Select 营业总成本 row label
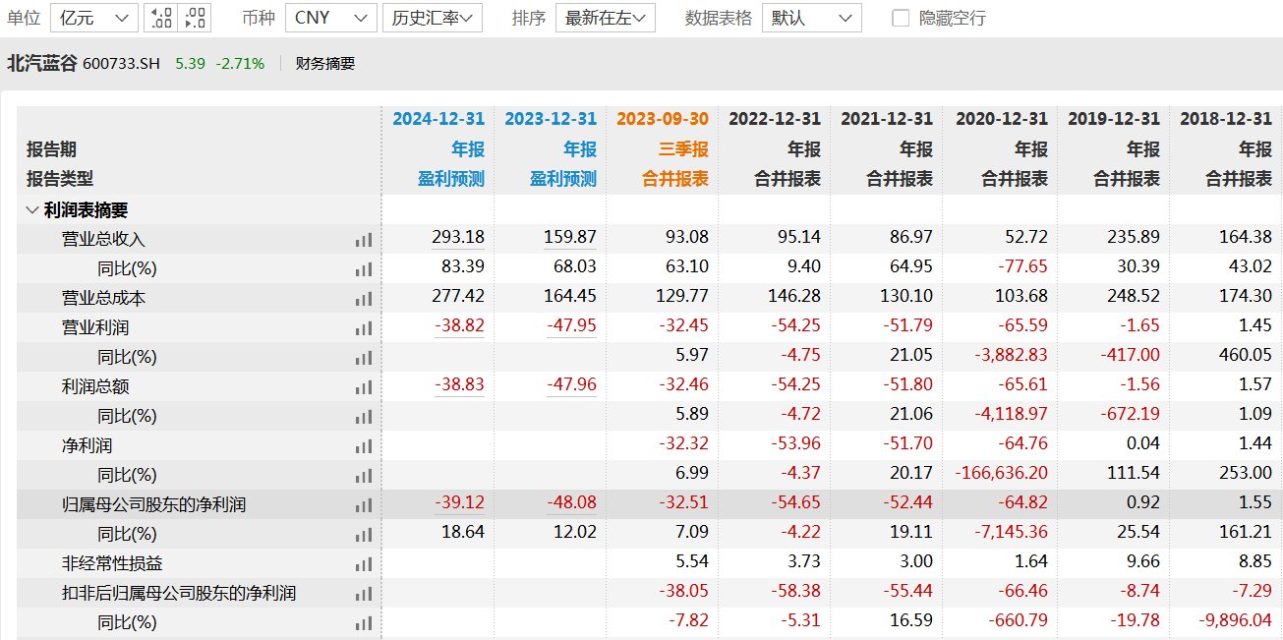The height and width of the screenshot is (640, 1283). tap(104, 298)
